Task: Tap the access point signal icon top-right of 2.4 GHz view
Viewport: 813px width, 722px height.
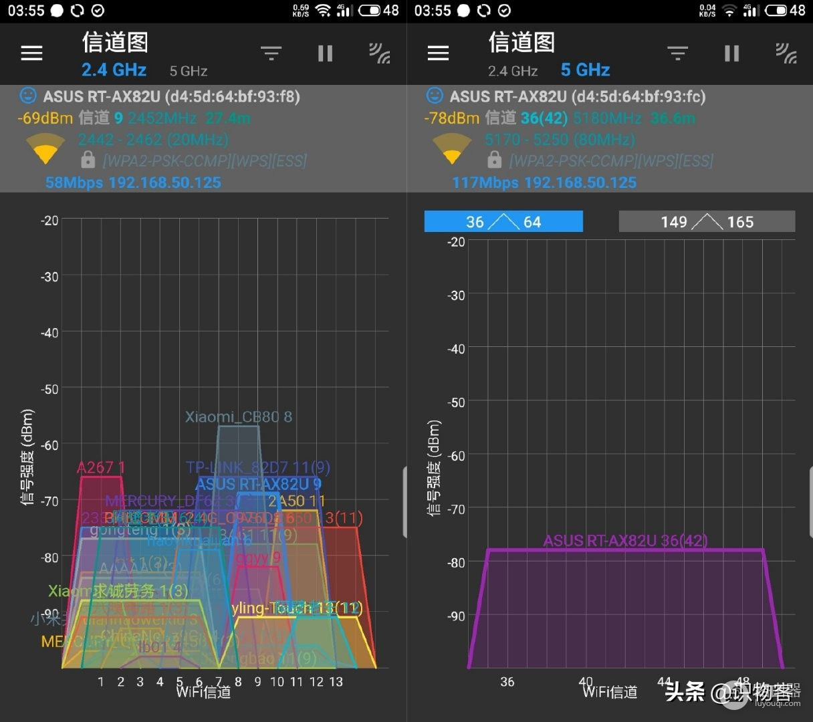Action: 379,53
